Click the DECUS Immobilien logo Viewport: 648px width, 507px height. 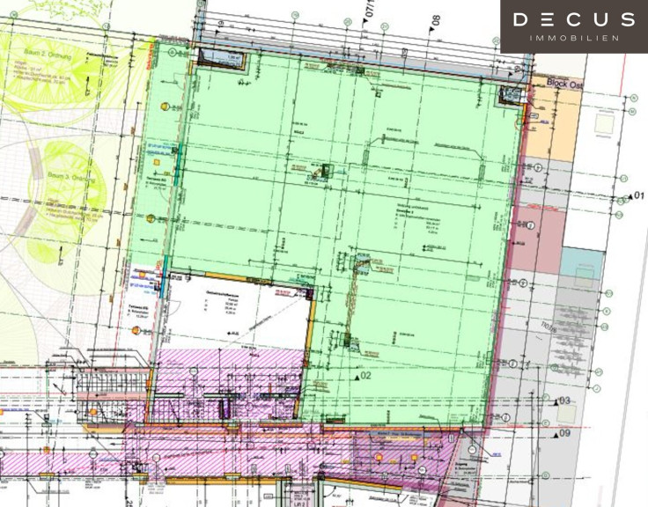[x=573, y=26]
